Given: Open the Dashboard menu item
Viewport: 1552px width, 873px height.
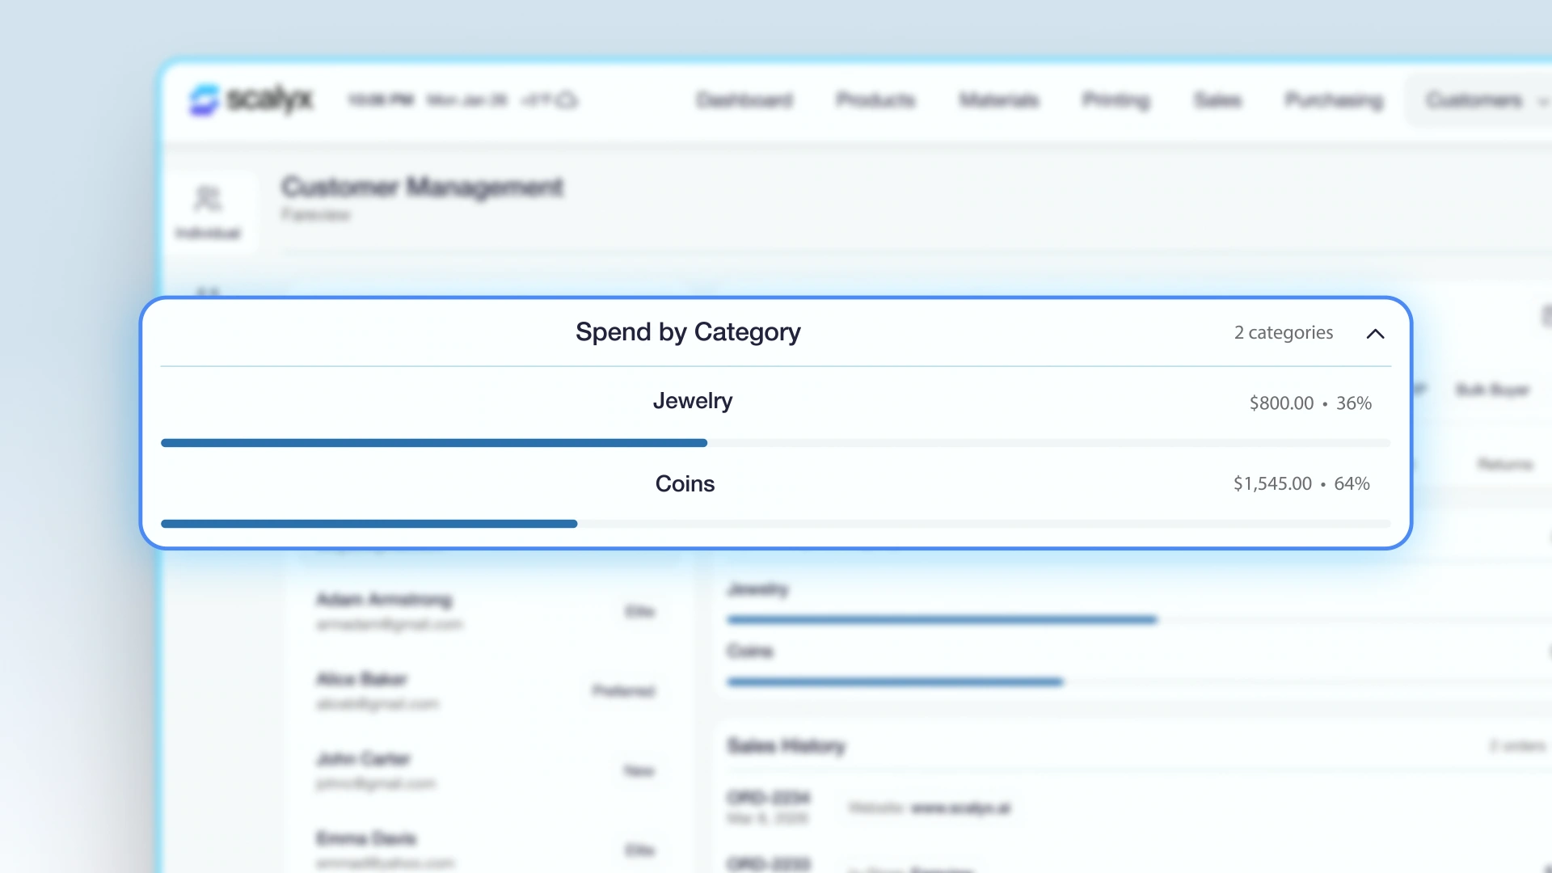Looking at the screenshot, I should click(x=744, y=100).
